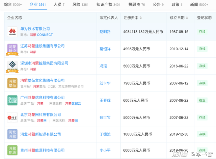This screenshot has width=216, height=159.
Task: Open 江苏鸿蒙建设集团有限公司 company page
Action: [x=43, y=46]
